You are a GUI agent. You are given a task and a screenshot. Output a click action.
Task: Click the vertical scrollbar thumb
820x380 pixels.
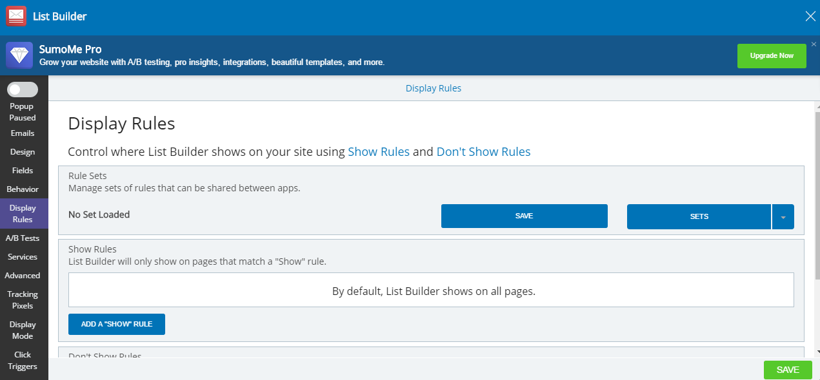coord(817,195)
